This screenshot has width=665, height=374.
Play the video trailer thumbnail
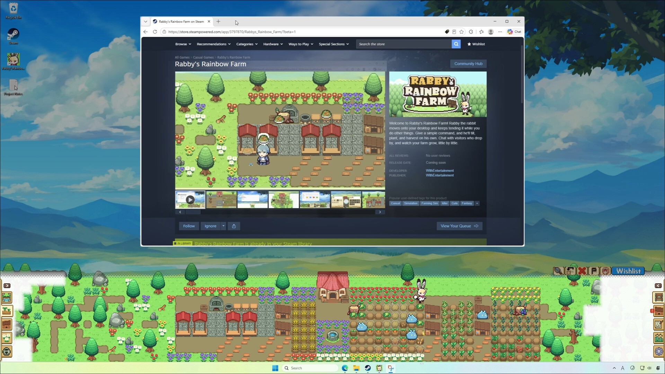190,200
